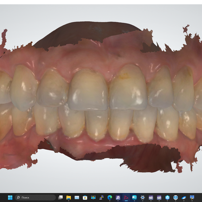Open the last blue monitor taskbar icon
This screenshot has height=202, width=202.
(x=192, y=198)
